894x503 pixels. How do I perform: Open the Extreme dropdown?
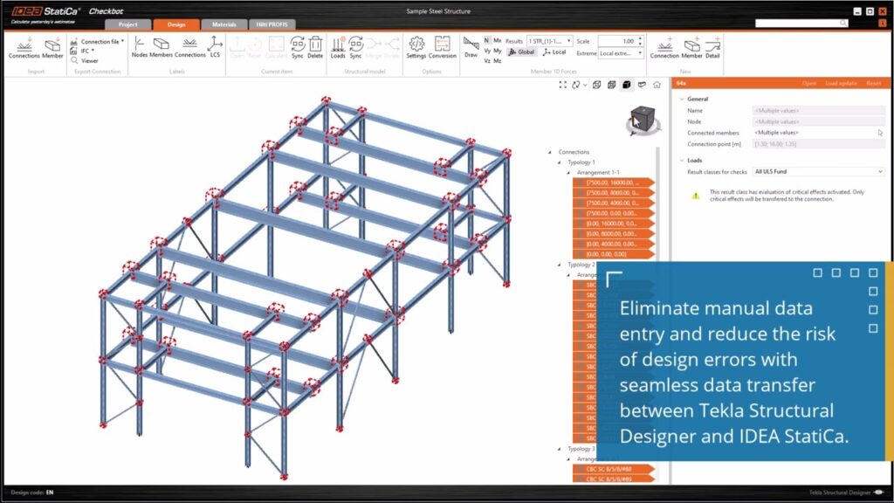[621, 53]
